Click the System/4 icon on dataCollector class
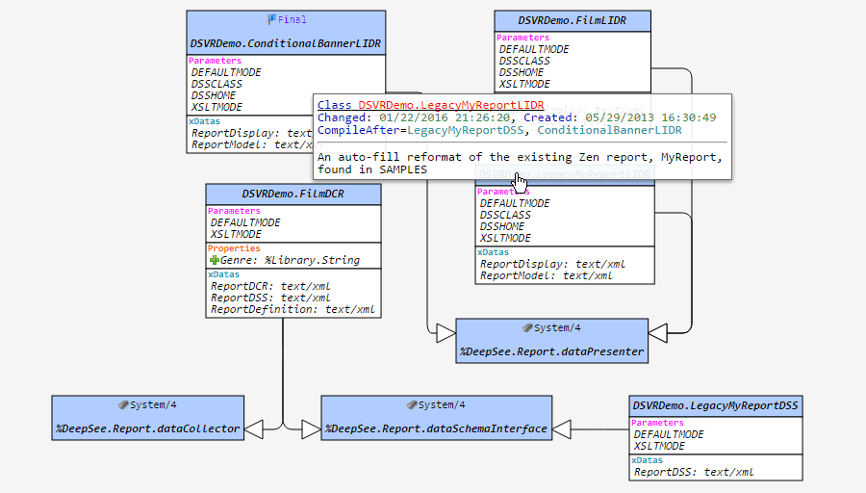Viewport: 866px width, 493px height. [x=122, y=405]
